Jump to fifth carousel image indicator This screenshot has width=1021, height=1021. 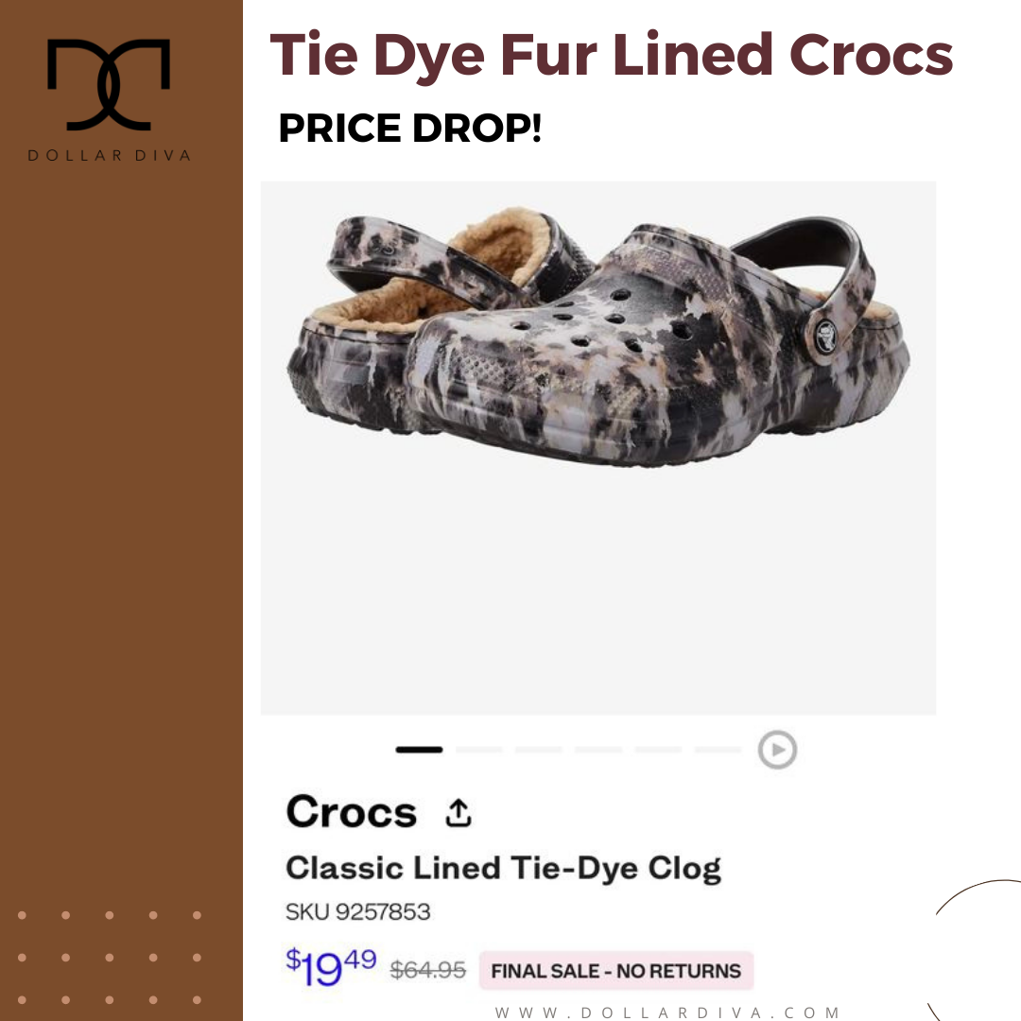(658, 750)
